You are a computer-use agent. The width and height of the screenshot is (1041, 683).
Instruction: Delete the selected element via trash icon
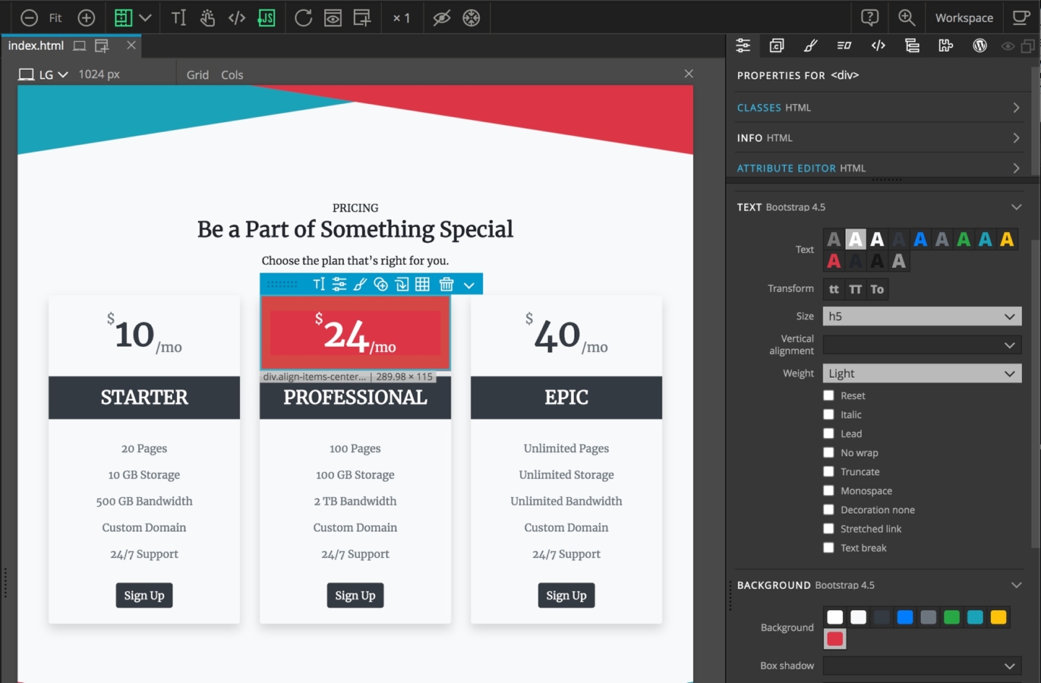click(x=447, y=284)
